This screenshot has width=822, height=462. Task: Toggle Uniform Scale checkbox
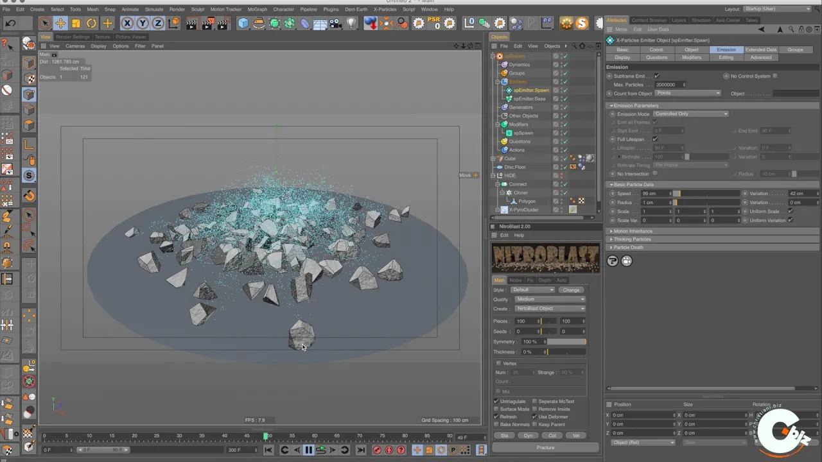click(x=790, y=211)
